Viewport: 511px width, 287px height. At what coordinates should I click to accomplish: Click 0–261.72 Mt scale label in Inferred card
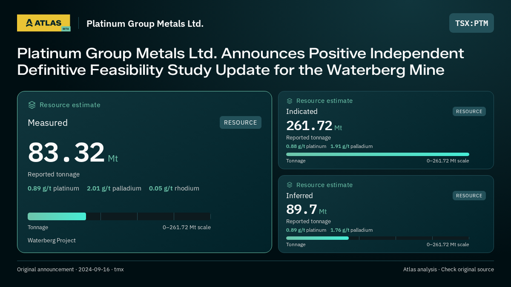(x=448, y=244)
